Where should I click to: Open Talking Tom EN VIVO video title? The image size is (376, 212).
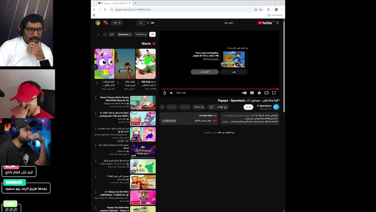coord(114,193)
